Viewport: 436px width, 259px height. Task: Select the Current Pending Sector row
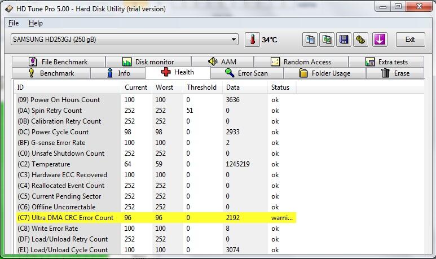(x=155, y=196)
